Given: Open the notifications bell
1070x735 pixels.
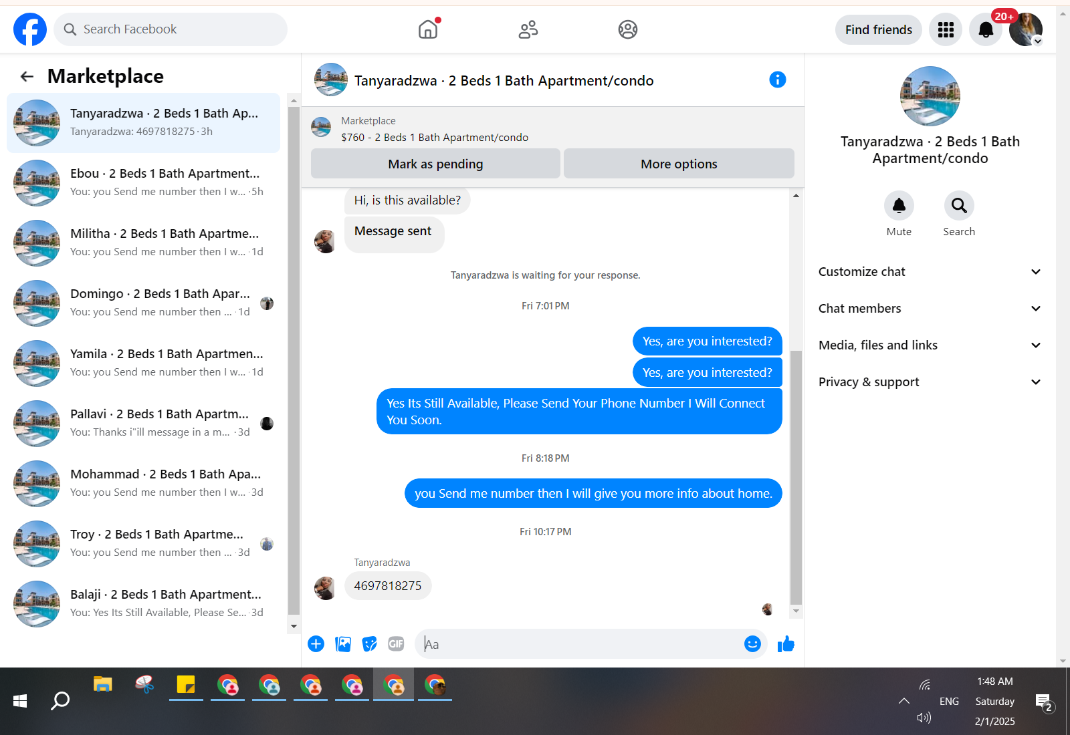Looking at the screenshot, I should coord(986,29).
